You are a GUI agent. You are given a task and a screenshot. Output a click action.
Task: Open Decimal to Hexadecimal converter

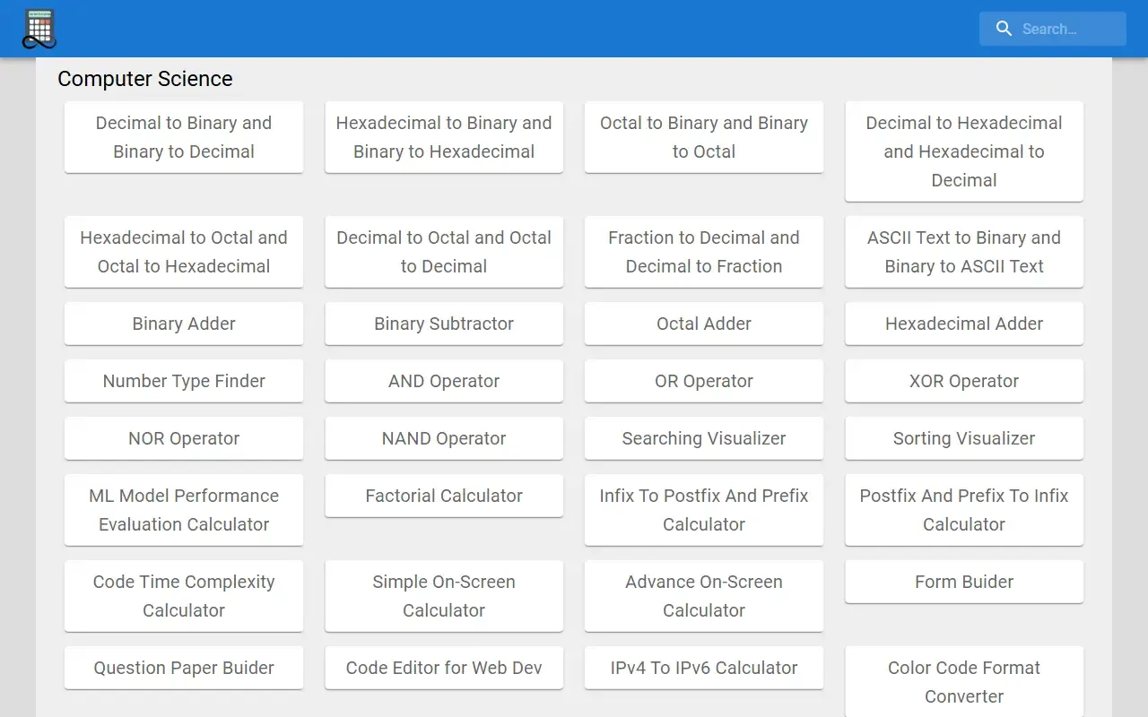964,151
